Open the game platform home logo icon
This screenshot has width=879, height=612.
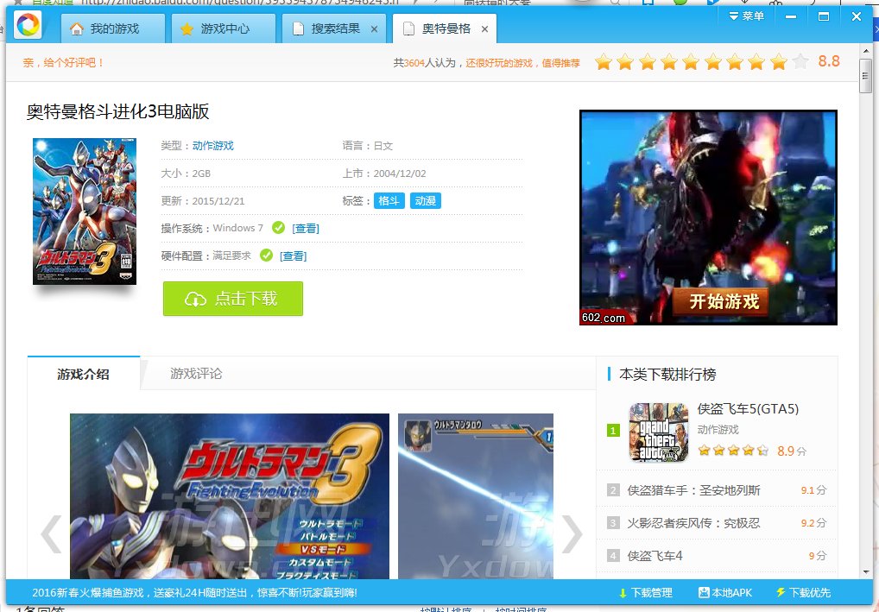[28, 25]
